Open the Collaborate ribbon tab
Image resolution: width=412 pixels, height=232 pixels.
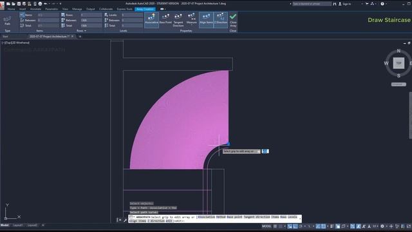pos(106,9)
